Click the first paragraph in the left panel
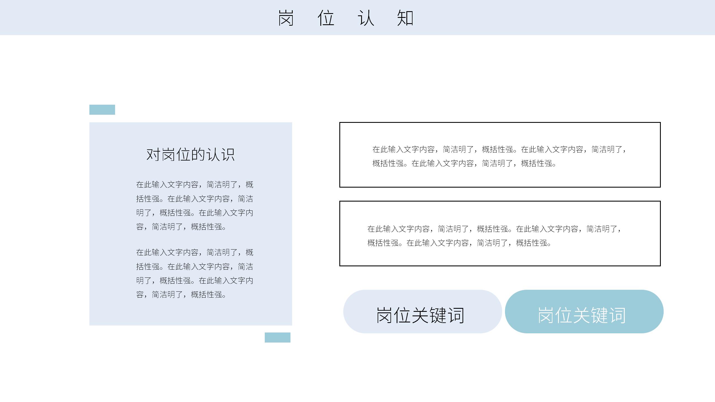Image resolution: width=715 pixels, height=402 pixels. (x=195, y=205)
